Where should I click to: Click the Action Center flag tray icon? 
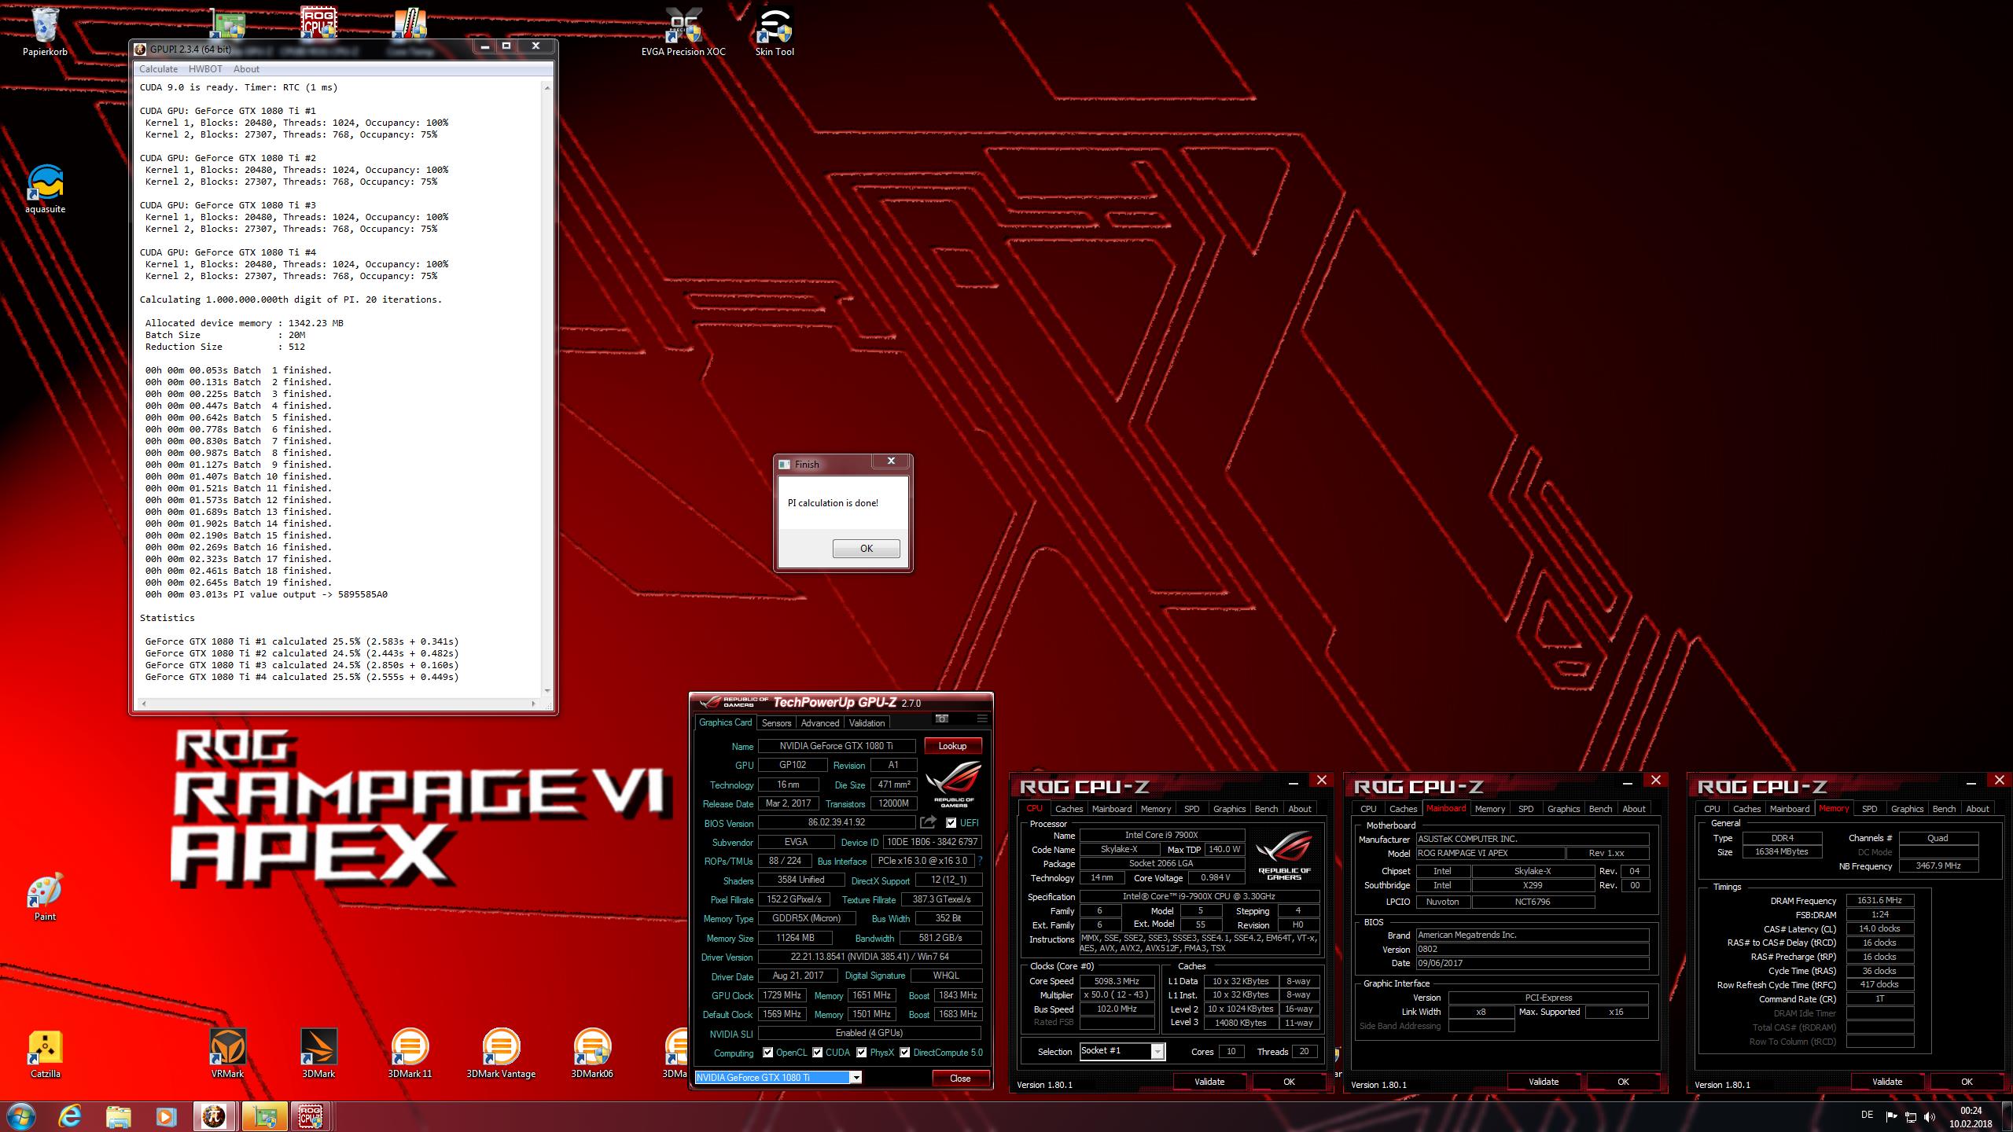(1891, 1116)
